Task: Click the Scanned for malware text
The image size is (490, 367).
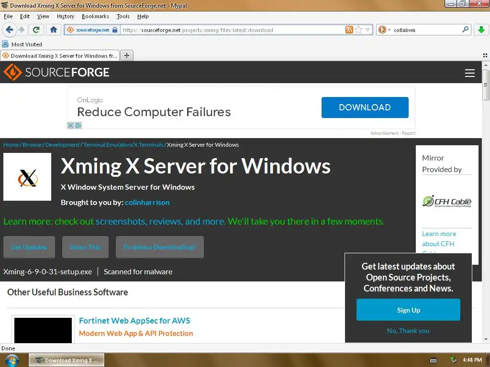Action: click(x=138, y=272)
